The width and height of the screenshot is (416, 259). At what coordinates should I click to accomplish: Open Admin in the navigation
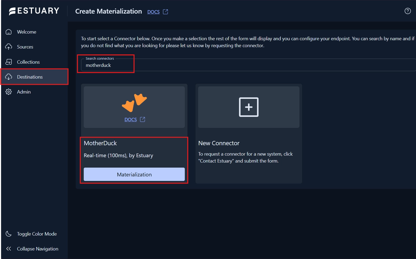tap(24, 92)
